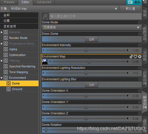The image size is (148, 134).
Task: Open the Dome Mode dropdown
Action: coord(92,28)
